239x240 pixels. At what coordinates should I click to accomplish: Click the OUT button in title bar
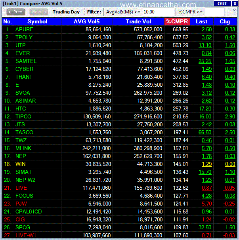pyautogui.click(x=222, y=4)
